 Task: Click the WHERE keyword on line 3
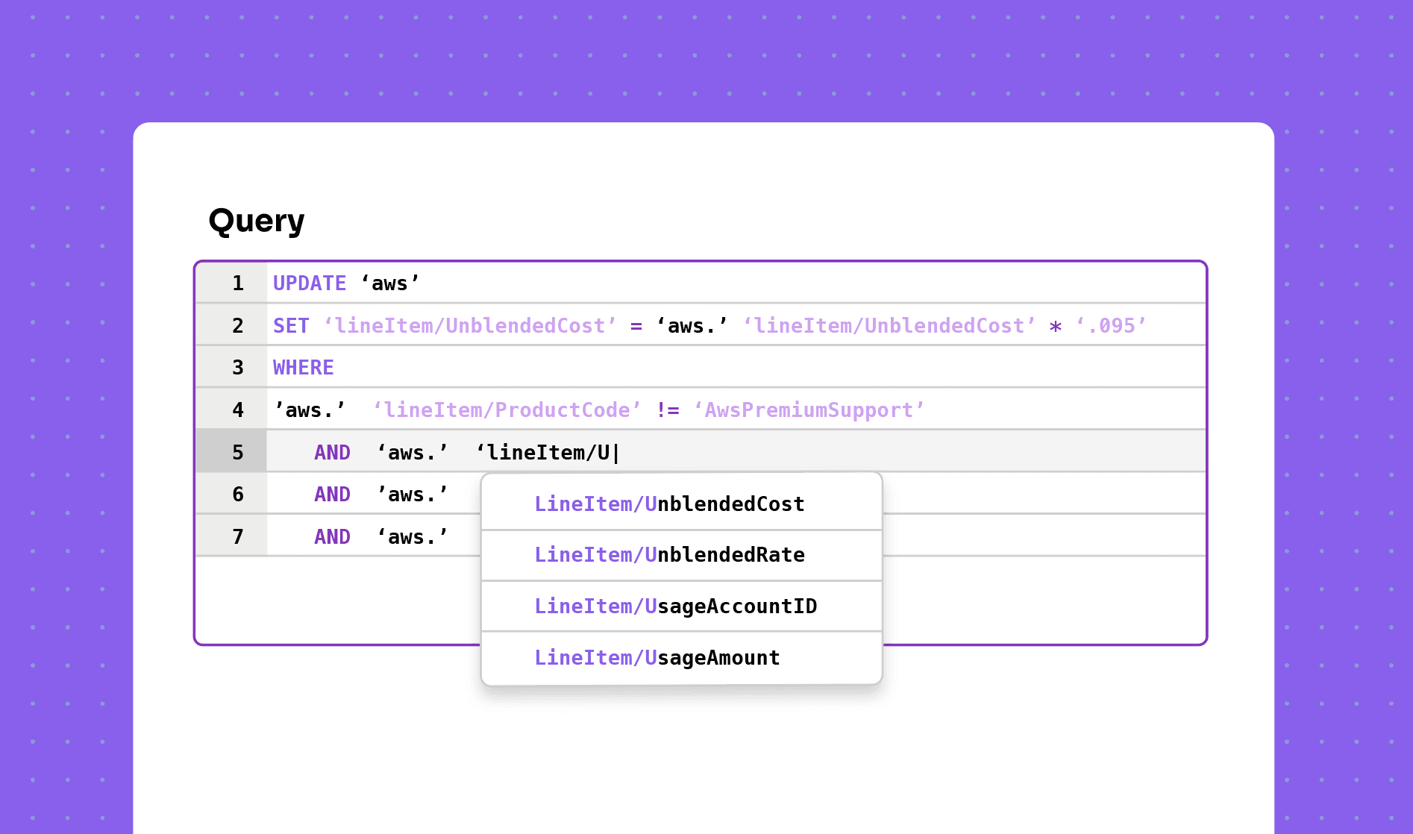303,368
